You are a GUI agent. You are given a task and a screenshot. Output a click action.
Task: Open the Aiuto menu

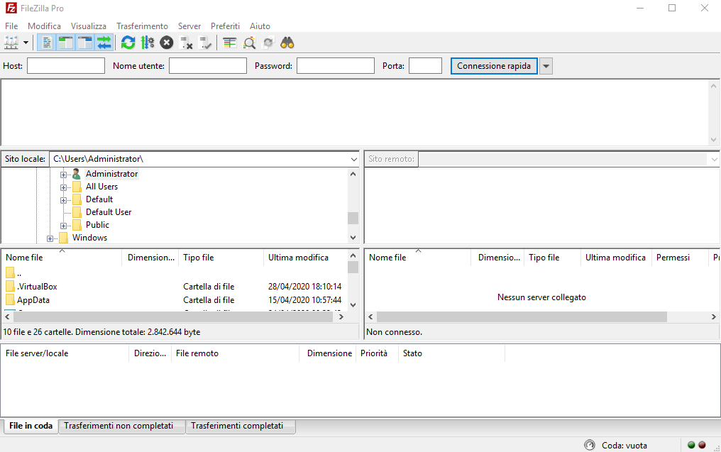point(260,26)
